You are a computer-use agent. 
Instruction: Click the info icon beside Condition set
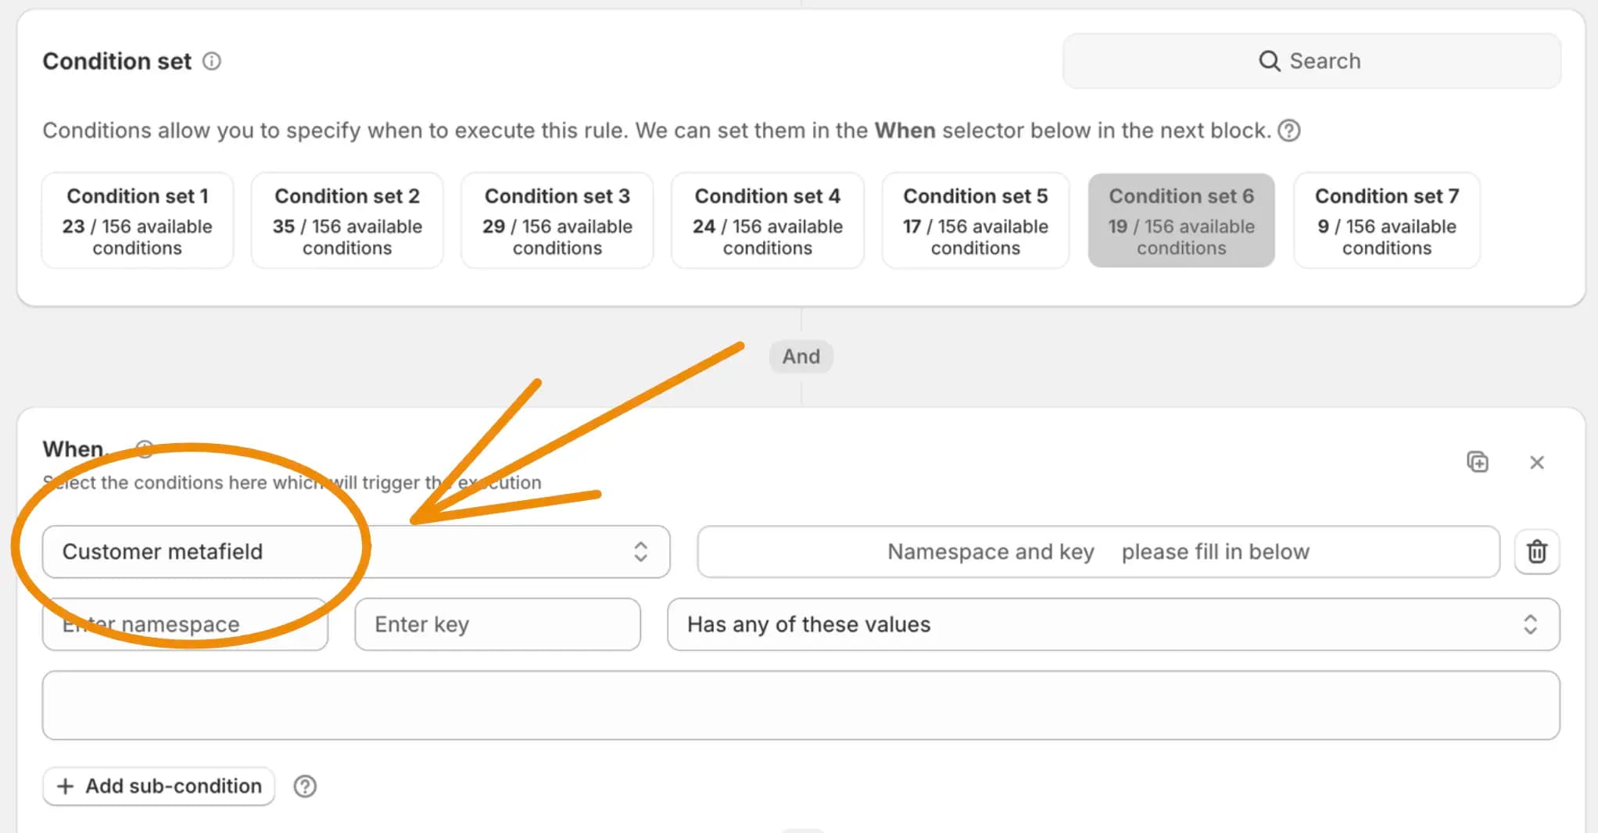pyautogui.click(x=212, y=61)
